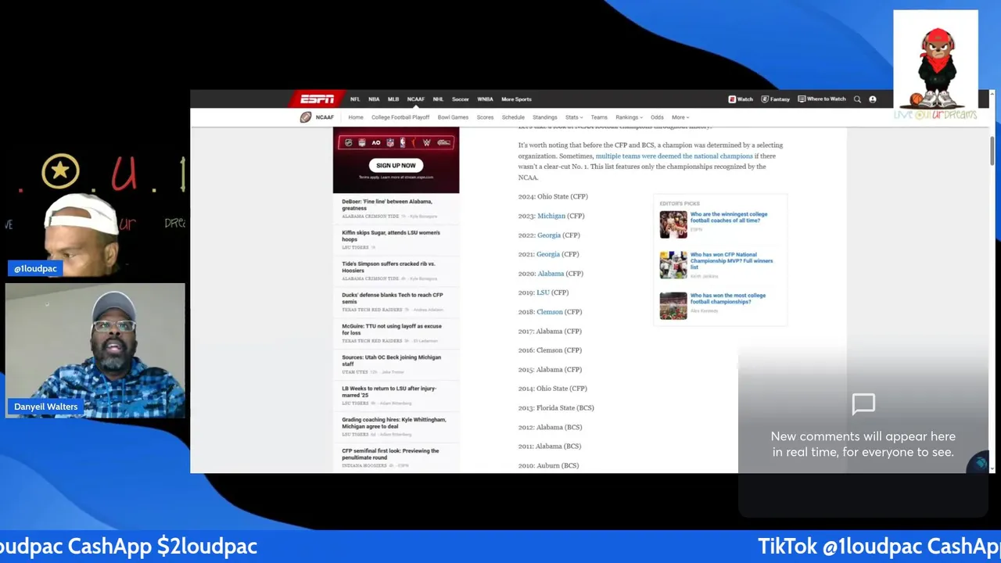Open the Teams tab

coord(599,117)
